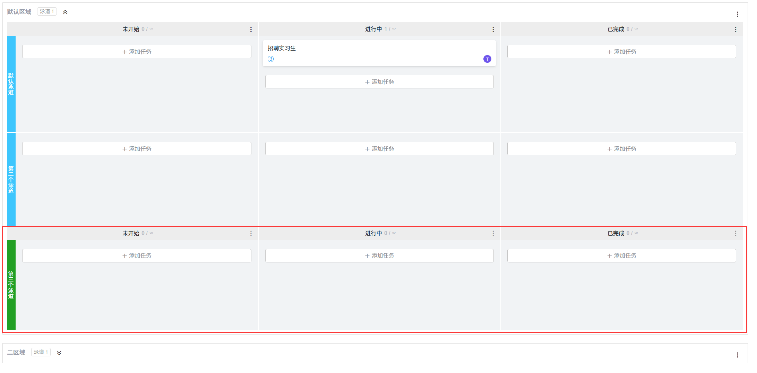Open the 默认区域 section's three-dot menu
Image resolution: width=757 pixels, height=373 pixels.
(737, 14)
